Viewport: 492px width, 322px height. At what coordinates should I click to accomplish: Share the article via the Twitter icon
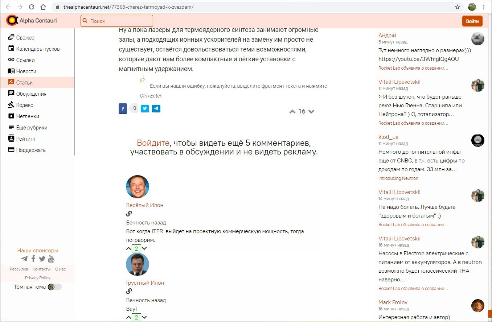coord(145,108)
